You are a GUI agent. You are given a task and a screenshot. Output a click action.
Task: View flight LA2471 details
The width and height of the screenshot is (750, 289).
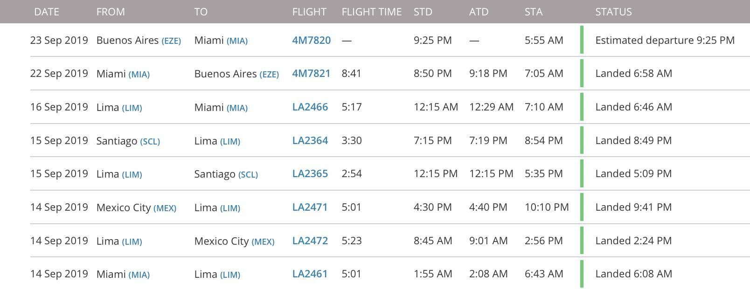coord(310,207)
